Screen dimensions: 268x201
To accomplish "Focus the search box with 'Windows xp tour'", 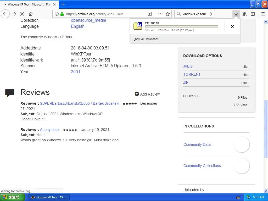I will [194, 14].
